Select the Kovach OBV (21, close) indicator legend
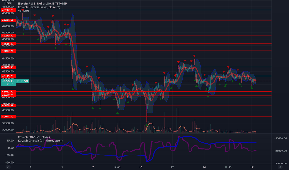The height and width of the screenshot is (170, 289). pos(34,137)
